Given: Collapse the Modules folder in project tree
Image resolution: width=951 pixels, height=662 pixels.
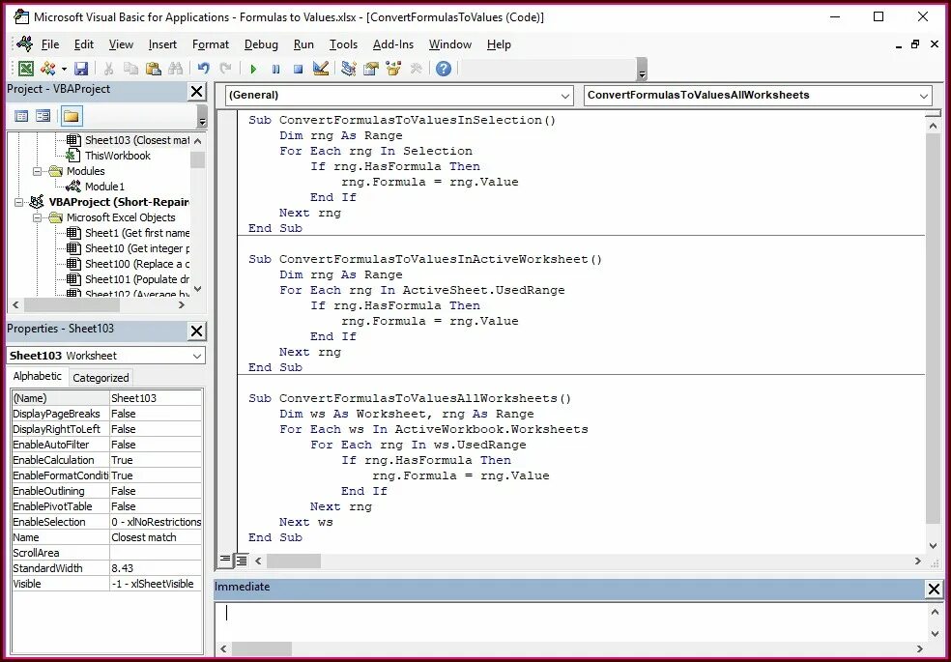Looking at the screenshot, I should click(37, 172).
